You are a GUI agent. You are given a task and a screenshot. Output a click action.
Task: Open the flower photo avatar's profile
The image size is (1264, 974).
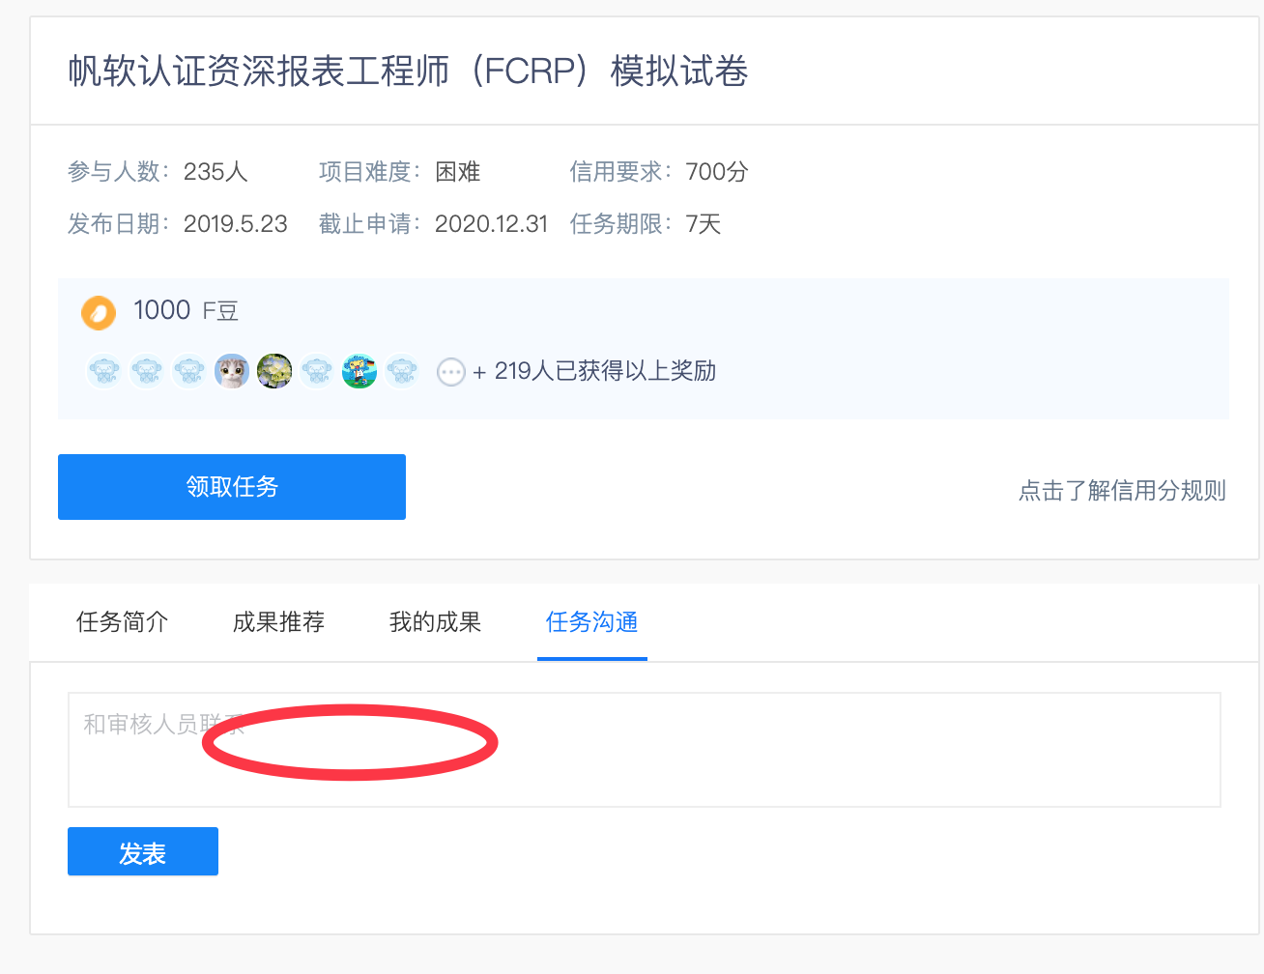pos(274,371)
